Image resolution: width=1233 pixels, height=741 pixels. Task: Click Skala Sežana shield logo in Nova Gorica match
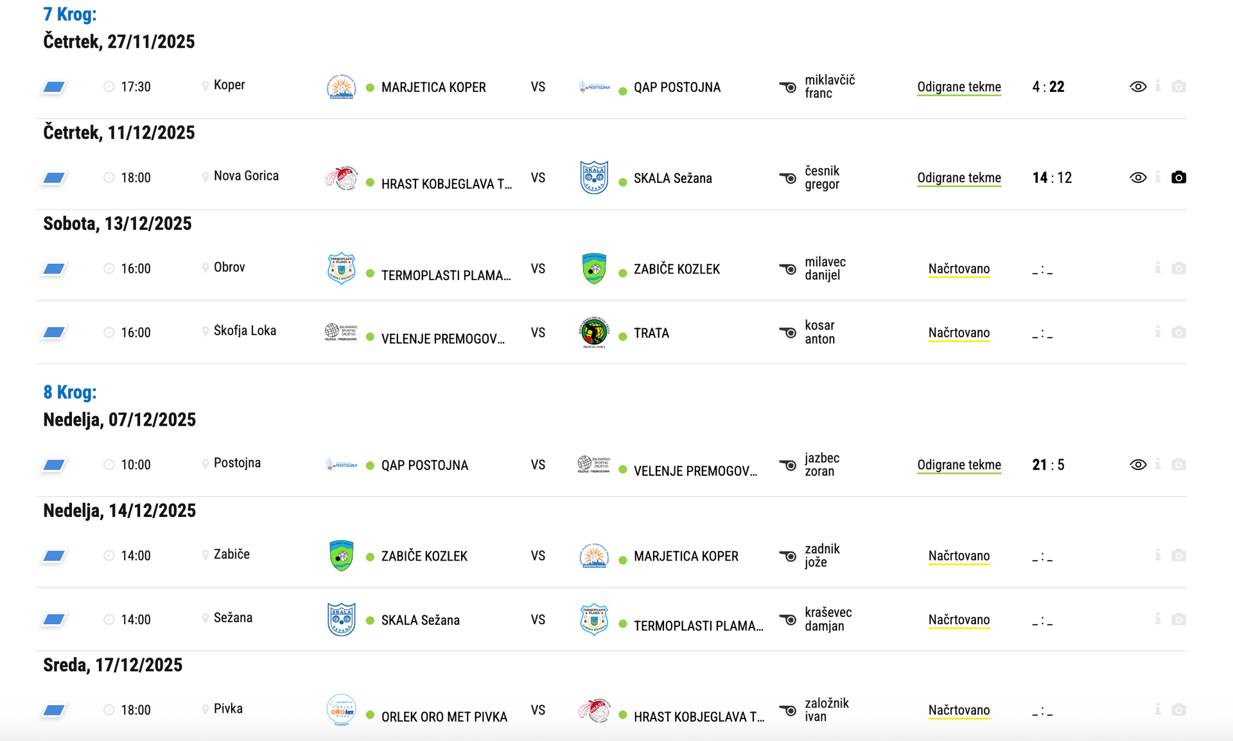click(594, 177)
